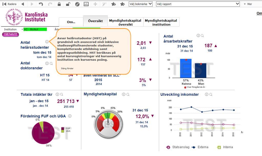Expand the Mer toolbar menu
Viewport: 262px width, 156px height.
(x=248, y=4)
